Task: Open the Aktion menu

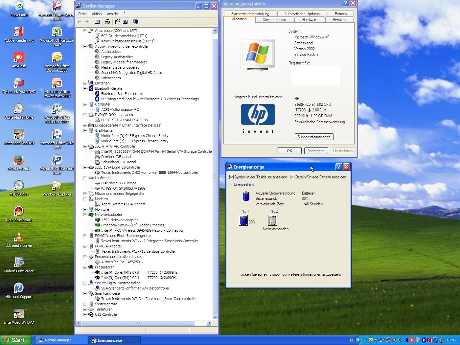Action: pyautogui.click(x=97, y=14)
